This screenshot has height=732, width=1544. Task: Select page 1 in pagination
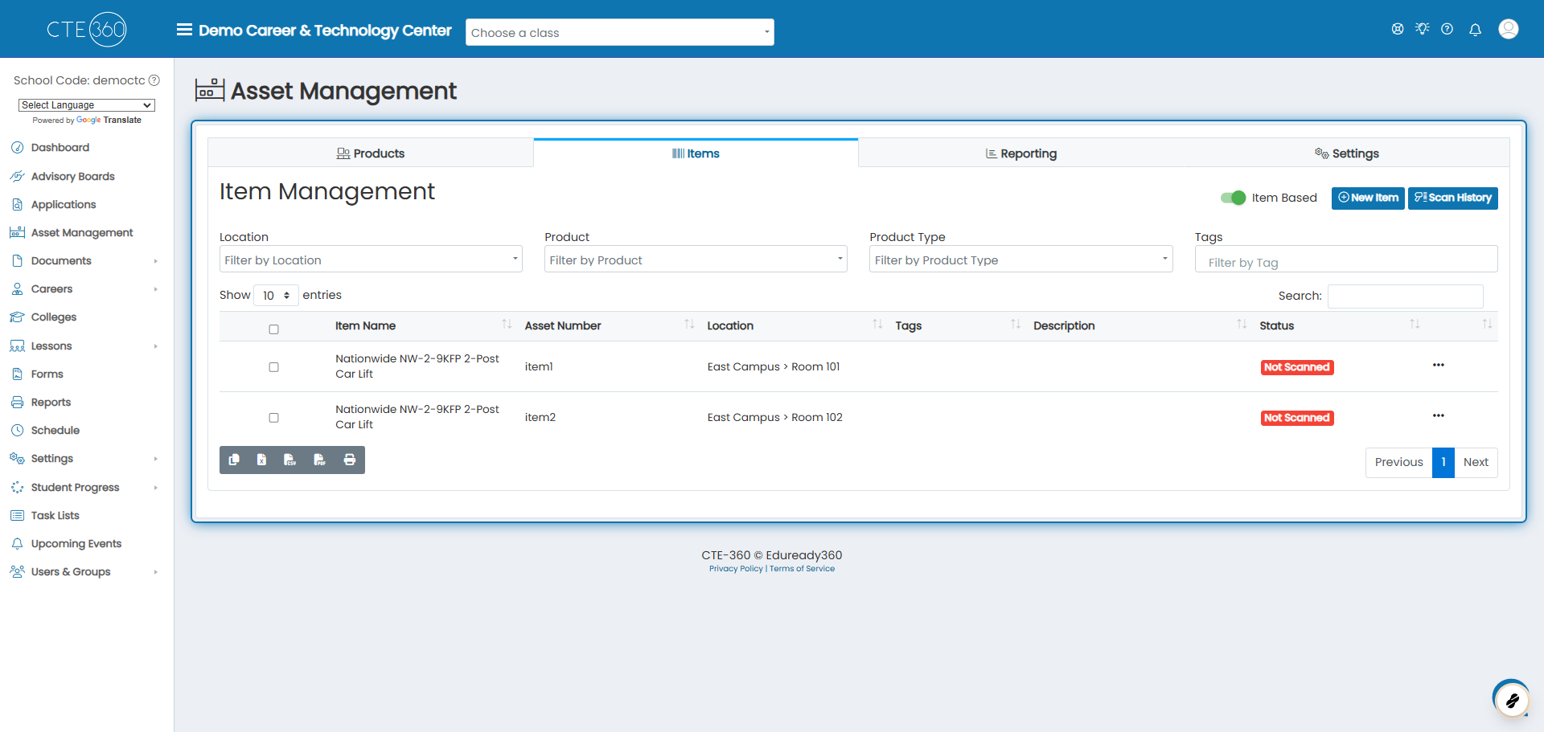tap(1443, 462)
